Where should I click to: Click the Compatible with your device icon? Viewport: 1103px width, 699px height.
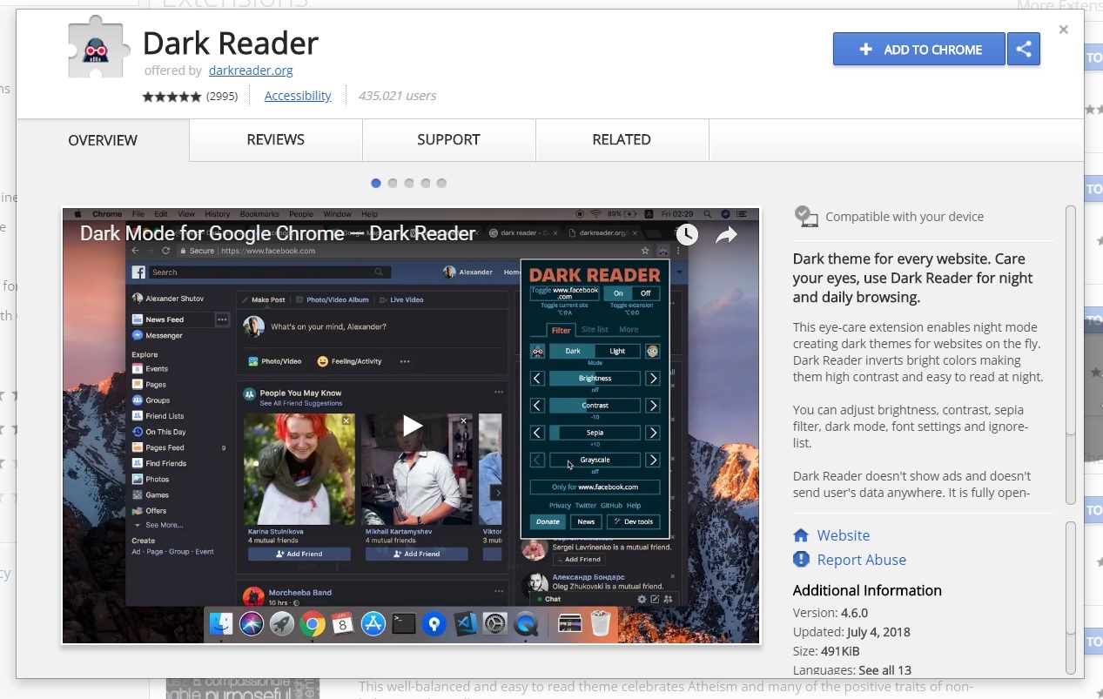point(806,217)
